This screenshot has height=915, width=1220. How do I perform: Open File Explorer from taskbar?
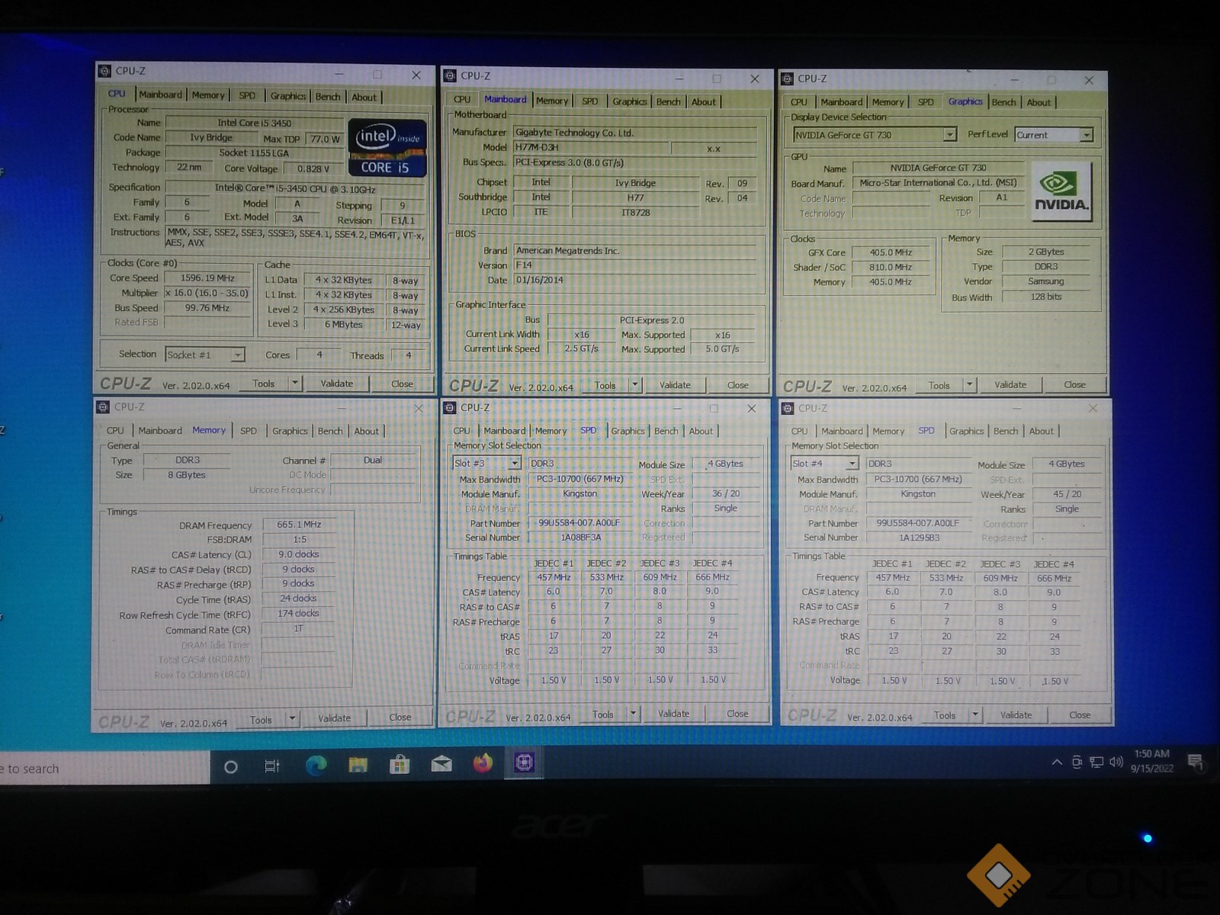(x=358, y=765)
